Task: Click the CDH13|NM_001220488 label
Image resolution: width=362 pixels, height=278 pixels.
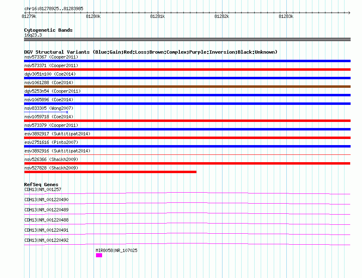Action: pos(46,220)
